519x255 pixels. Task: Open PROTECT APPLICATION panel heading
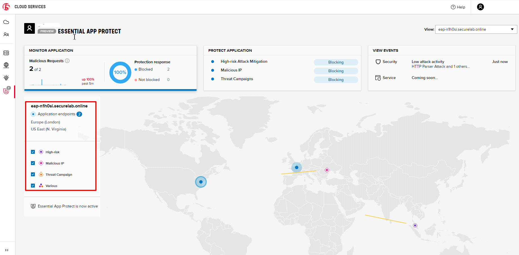tap(230, 50)
